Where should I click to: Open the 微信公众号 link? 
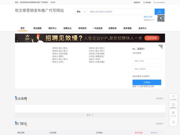tap(148, 17)
